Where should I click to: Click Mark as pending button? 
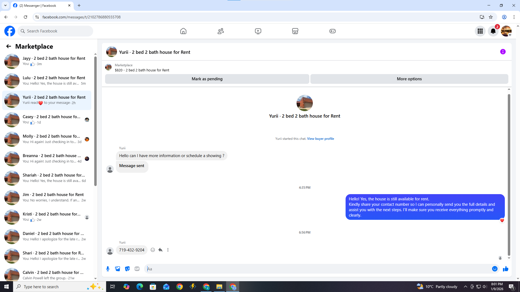[207, 79]
